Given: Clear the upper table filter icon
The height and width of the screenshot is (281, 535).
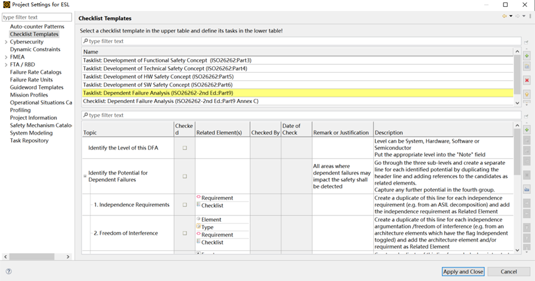Looking at the screenshot, I should (x=526, y=42).
